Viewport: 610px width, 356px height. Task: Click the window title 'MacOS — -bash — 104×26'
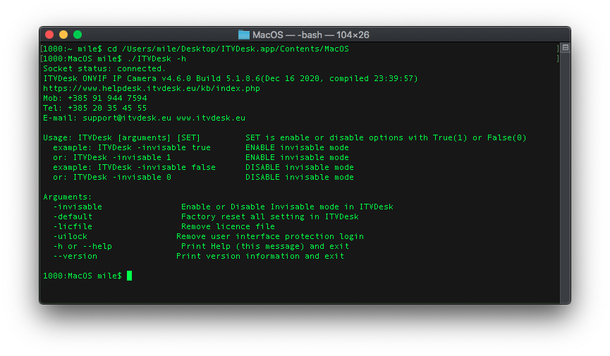[311, 35]
